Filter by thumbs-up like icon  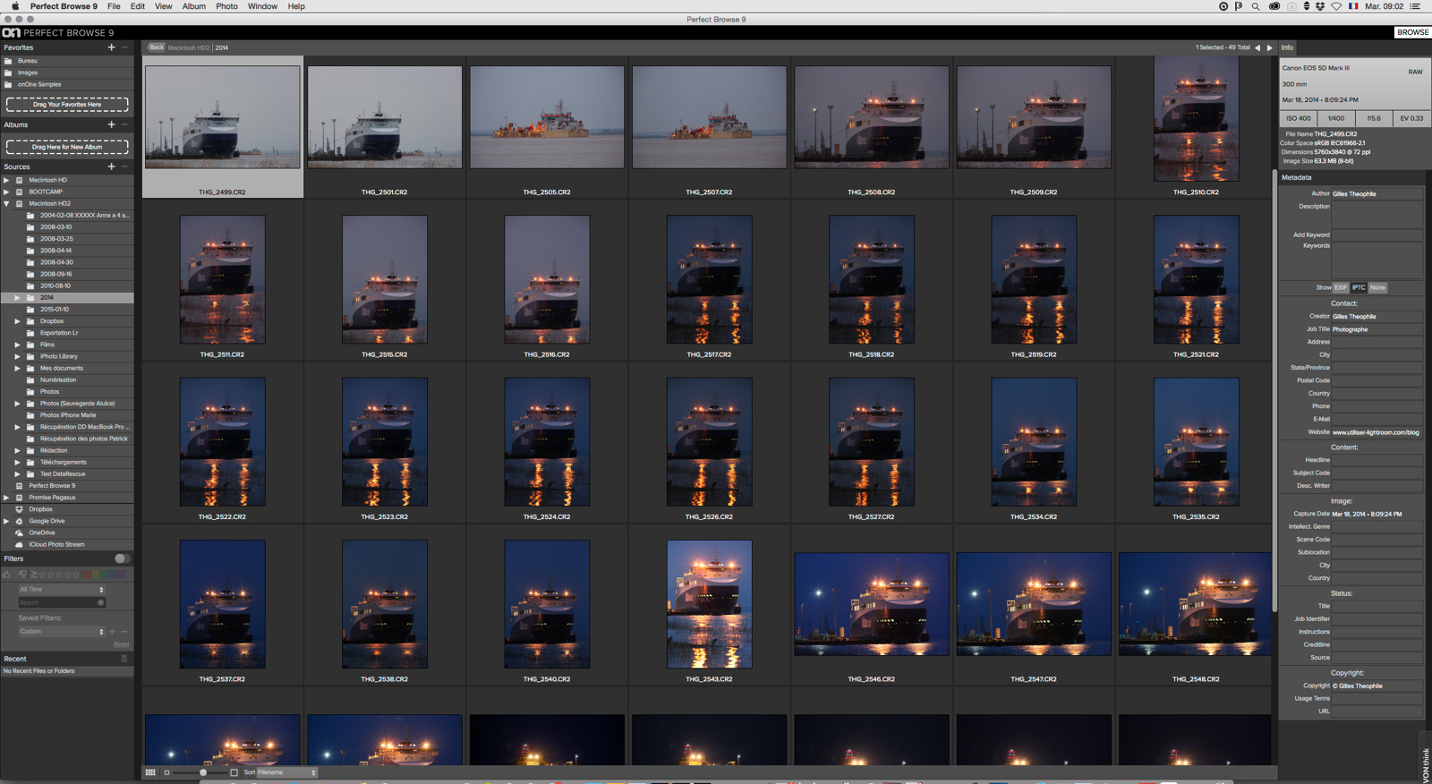[6, 575]
